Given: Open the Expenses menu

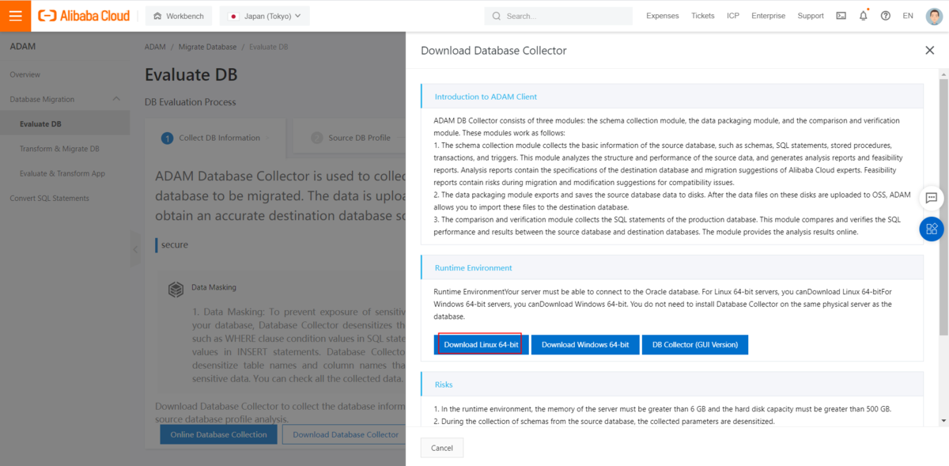Looking at the screenshot, I should pyautogui.click(x=663, y=16).
